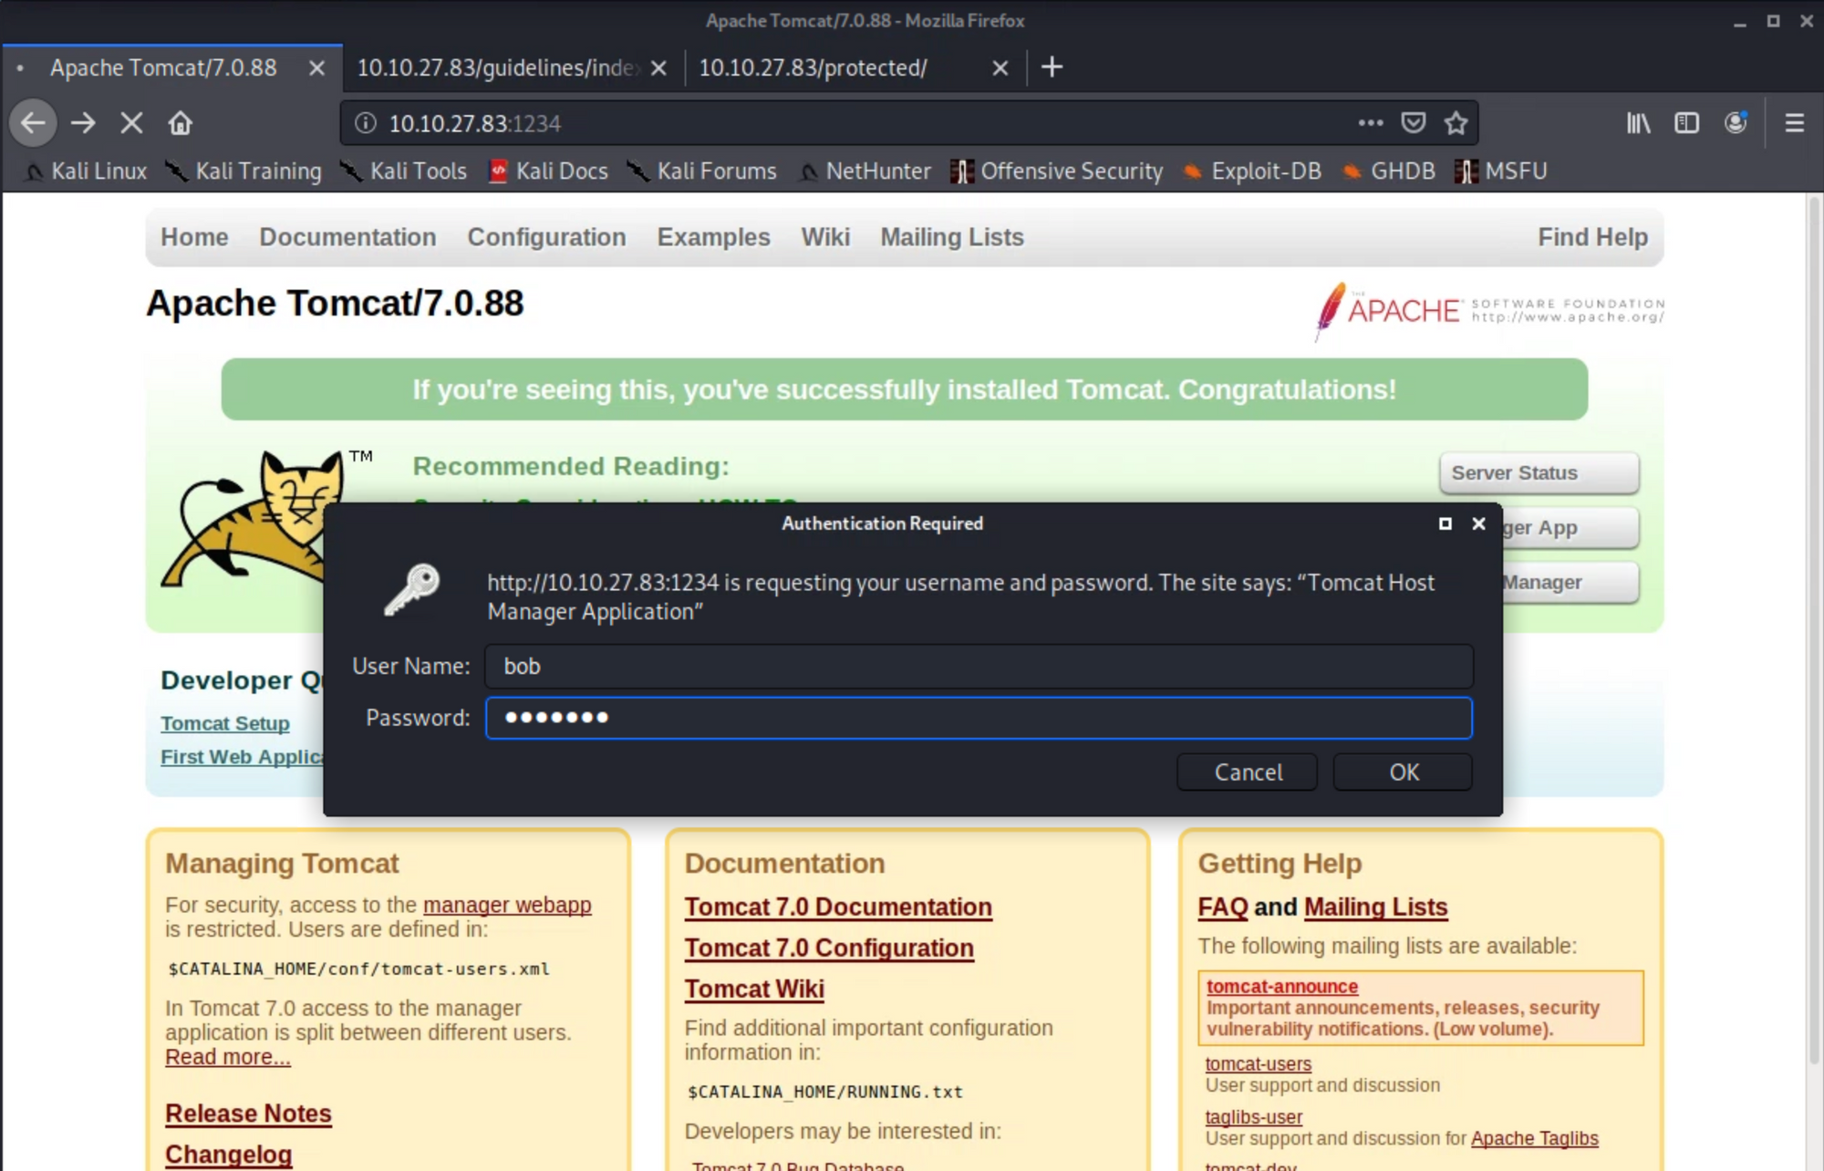Open the Firefox hamburger menu
Viewport: 1824px width, 1171px height.
(x=1794, y=123)
